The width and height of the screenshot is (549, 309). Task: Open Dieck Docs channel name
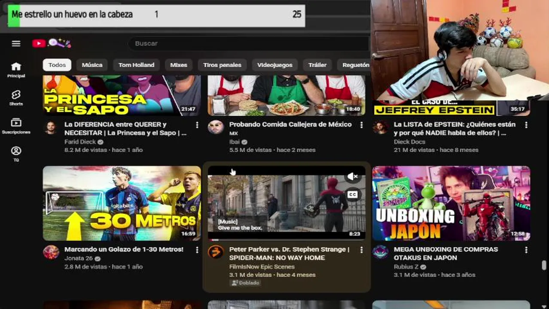409,142
